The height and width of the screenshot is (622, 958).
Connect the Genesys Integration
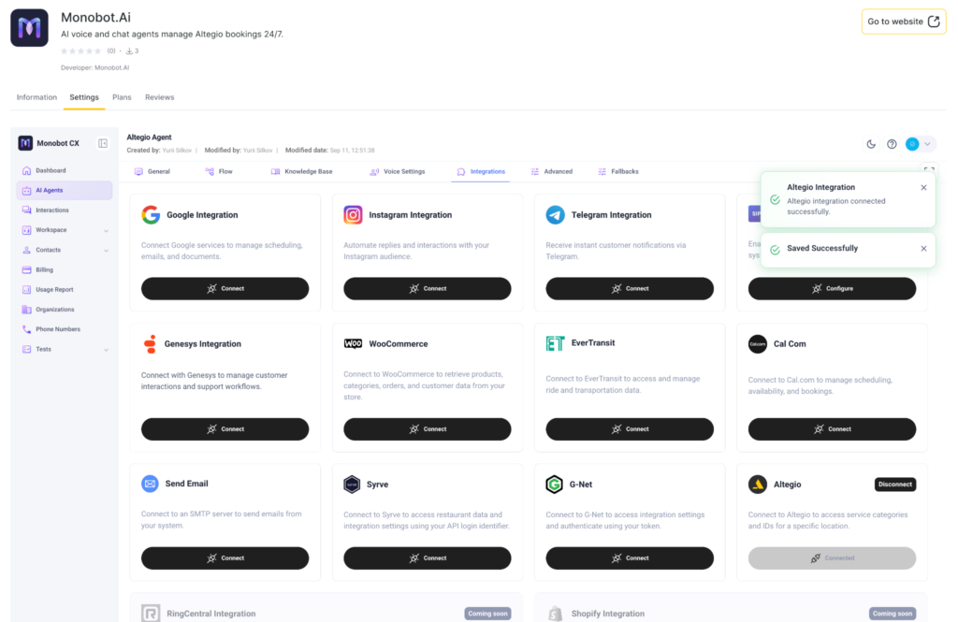point(225,429)
